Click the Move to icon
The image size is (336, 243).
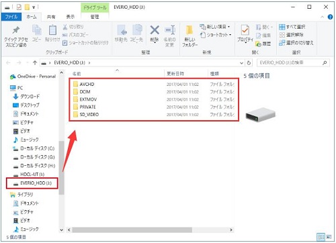pyautogui.click(x=122, y=30)
